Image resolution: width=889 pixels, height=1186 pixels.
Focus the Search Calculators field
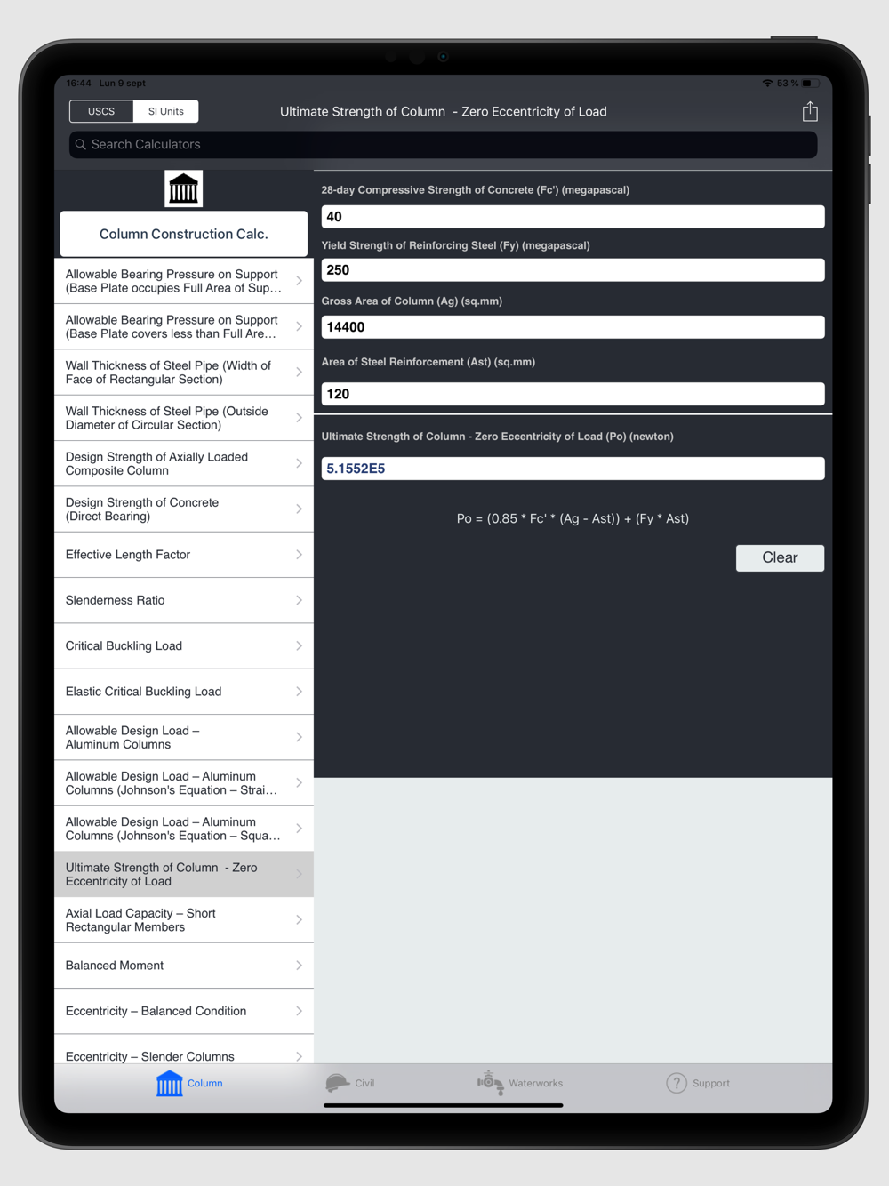tap(444, 144)
